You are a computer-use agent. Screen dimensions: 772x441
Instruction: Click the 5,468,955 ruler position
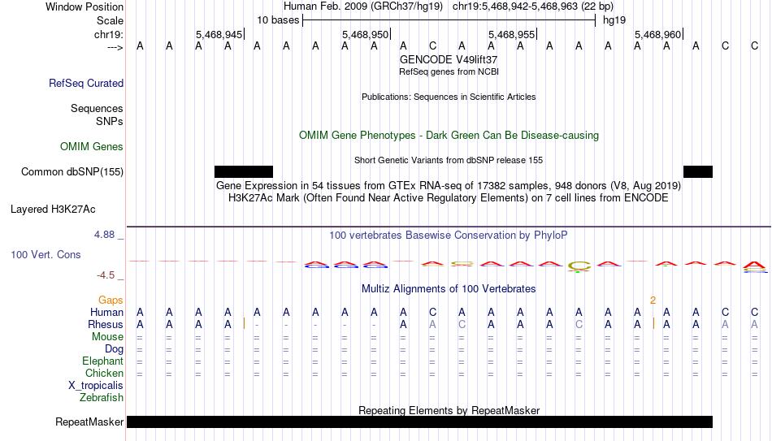[511, 34]
